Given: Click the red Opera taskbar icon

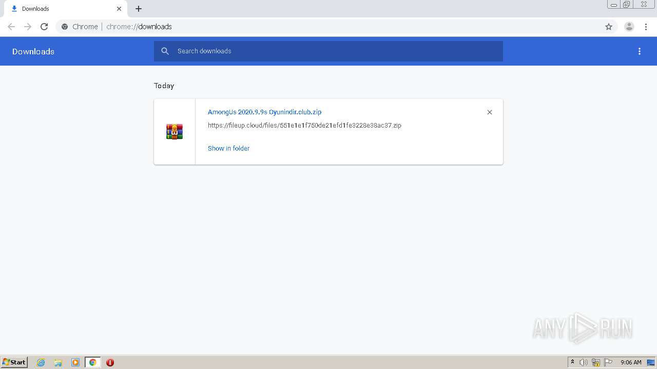Looking at the screenshot, I should coord(110,362).
